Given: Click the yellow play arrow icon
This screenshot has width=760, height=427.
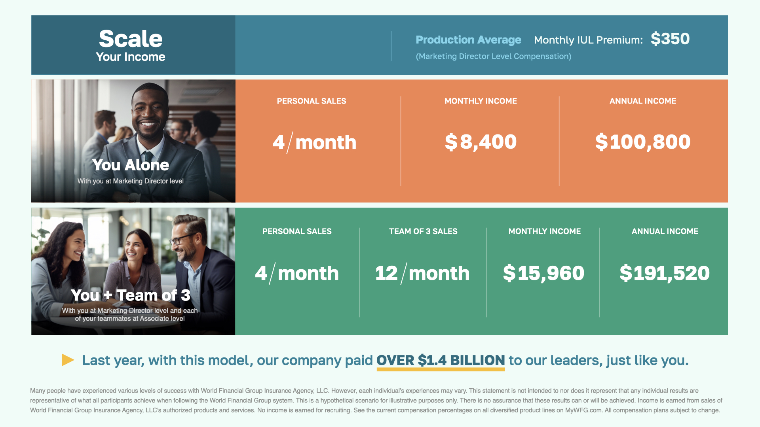Looking at the screenshot, I should (x=68, y=360).
